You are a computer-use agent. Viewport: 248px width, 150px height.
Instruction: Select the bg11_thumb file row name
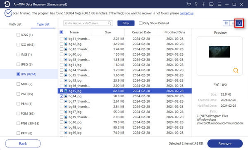[79, 39]
